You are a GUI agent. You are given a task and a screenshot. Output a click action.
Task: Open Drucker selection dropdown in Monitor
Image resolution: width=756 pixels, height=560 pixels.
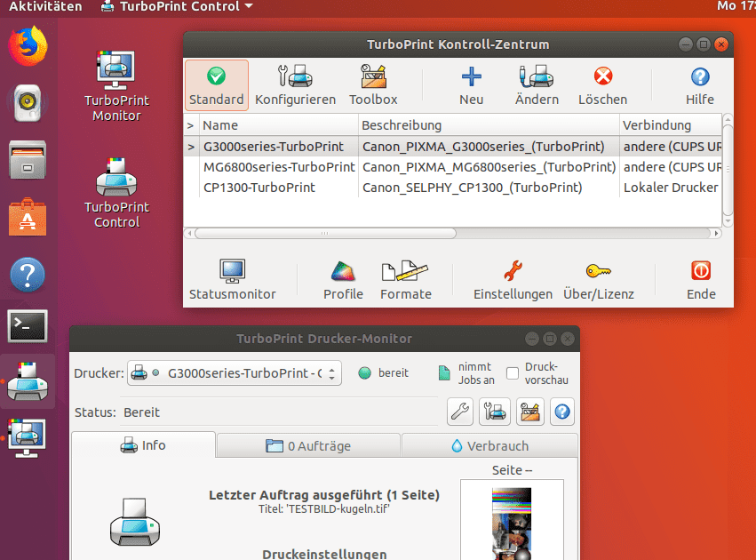[235, 373]
